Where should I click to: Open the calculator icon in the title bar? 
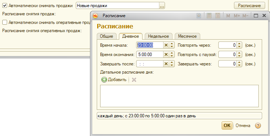[x=209, y=16]
